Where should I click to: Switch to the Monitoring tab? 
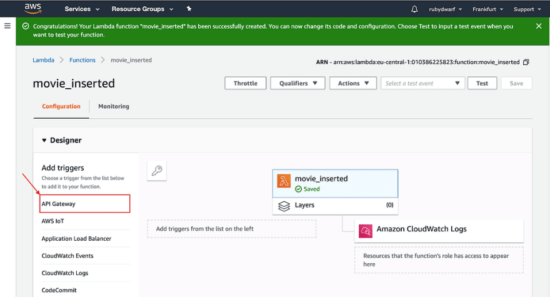[x=114, y=106]
